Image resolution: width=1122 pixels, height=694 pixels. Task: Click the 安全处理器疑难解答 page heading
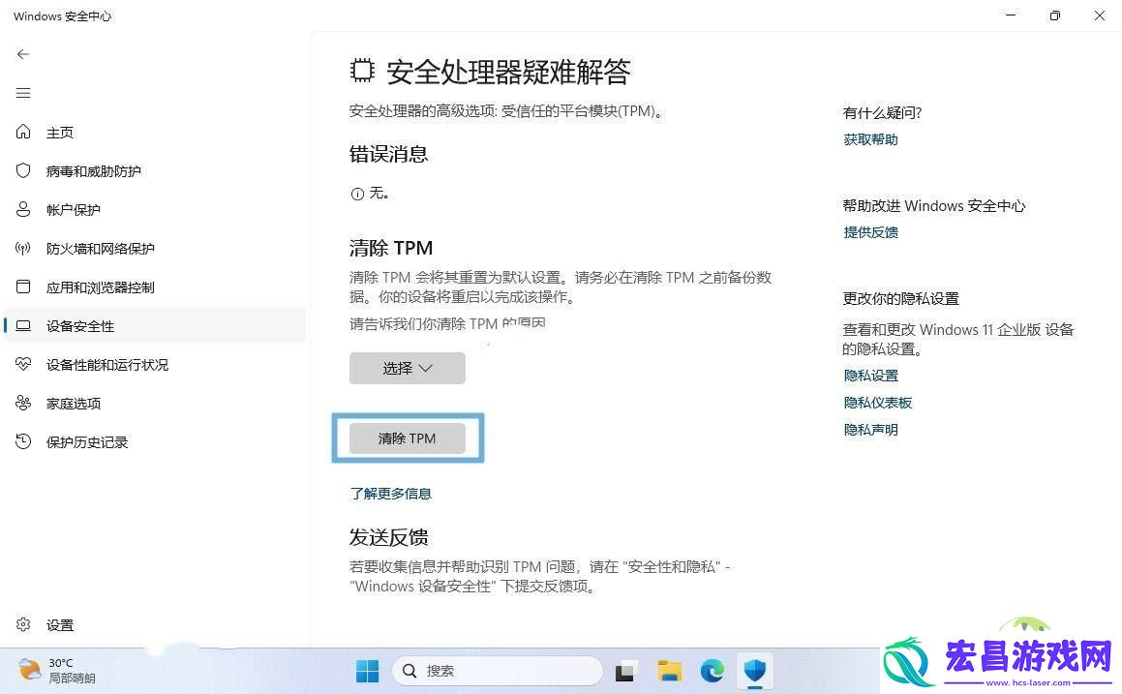click(x=508, y=71)
